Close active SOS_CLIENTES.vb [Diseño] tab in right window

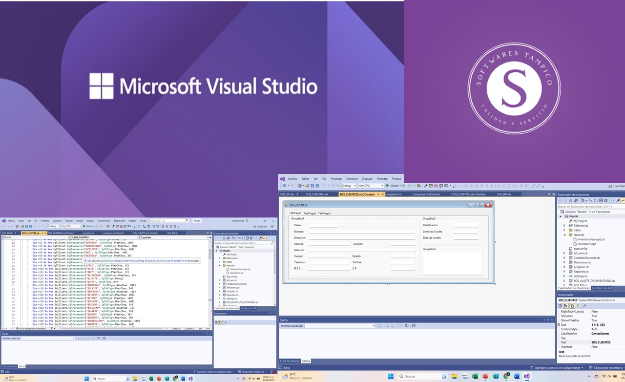[x=383, y=194]
